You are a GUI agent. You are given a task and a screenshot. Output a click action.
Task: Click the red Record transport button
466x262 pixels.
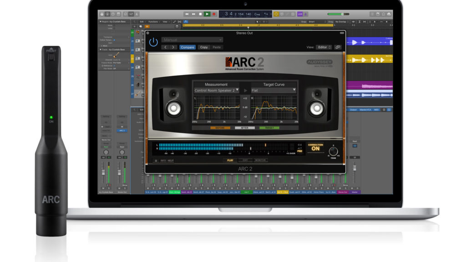[214, 14]
